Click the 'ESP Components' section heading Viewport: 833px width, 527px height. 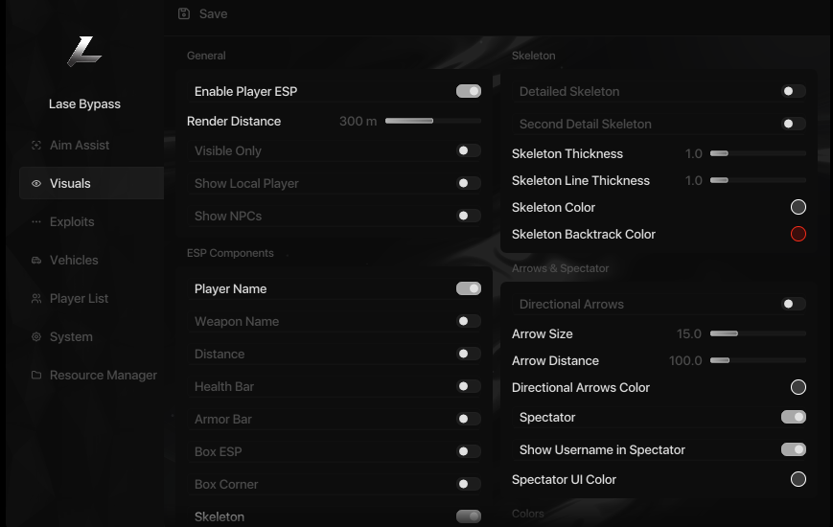coord(230,253)
